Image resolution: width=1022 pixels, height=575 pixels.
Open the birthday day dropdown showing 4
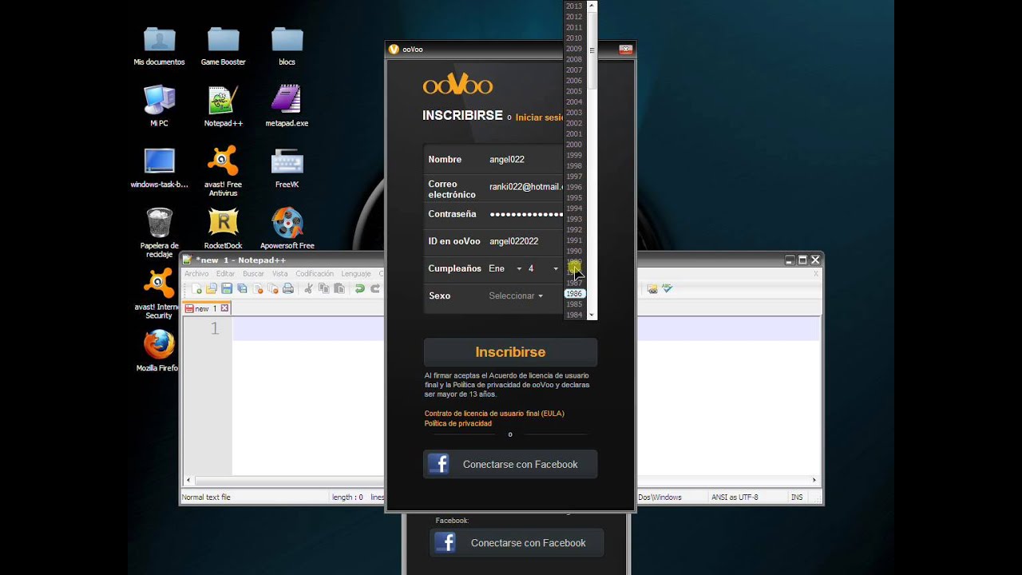pos(543,269)
